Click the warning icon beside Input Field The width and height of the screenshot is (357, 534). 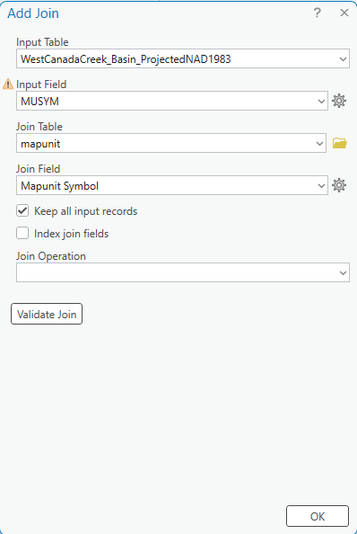click(8, 85)
